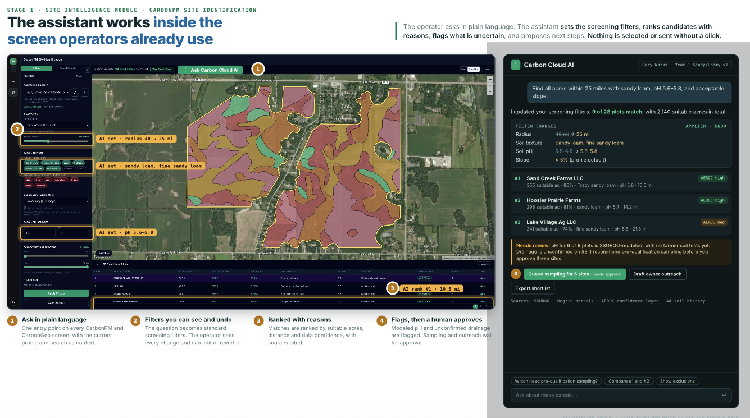Click the edit screening profile pencil icon

(76, 91)
